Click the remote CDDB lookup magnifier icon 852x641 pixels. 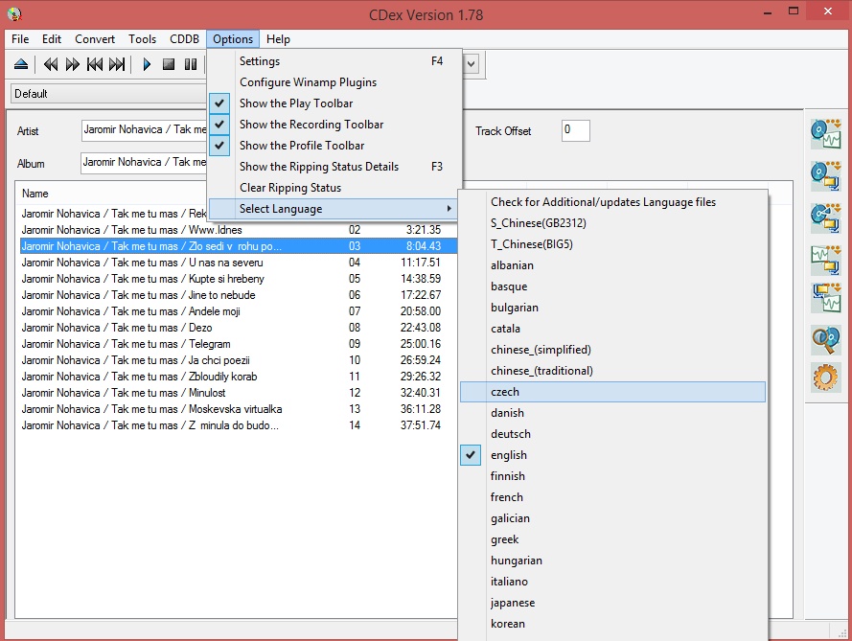tap(824, 338)
